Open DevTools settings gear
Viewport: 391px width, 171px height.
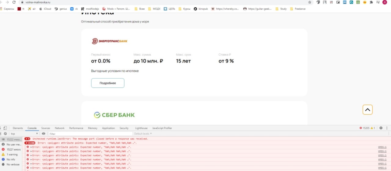tap(381, 128)
